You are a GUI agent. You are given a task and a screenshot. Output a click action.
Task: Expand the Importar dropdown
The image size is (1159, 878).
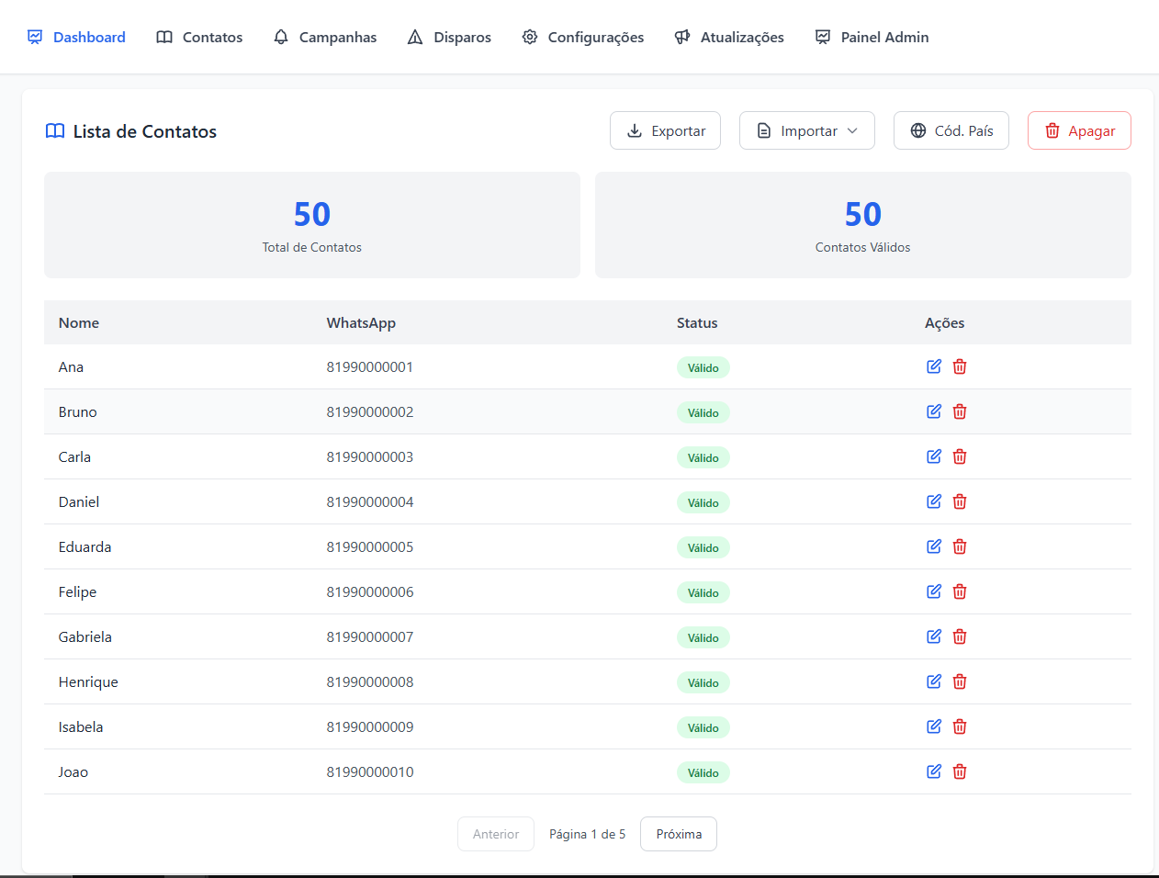806,130
